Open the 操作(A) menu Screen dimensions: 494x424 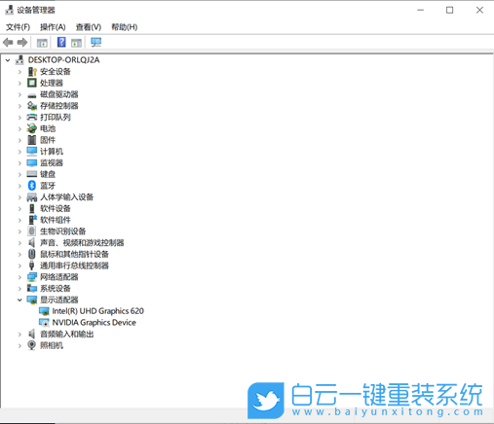click(53, 27)
